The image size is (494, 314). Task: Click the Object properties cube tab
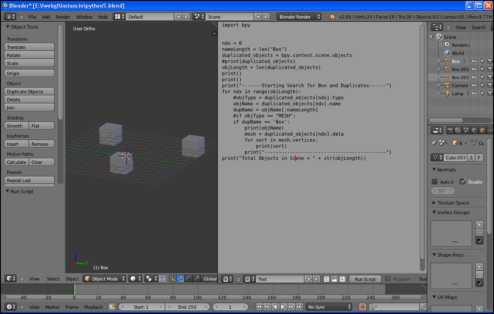click(482, 130)
